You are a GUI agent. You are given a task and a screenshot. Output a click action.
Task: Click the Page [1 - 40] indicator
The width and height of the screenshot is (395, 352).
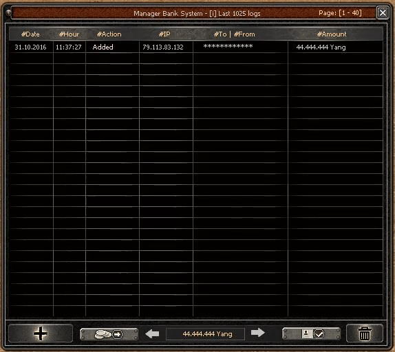(340, 13)
